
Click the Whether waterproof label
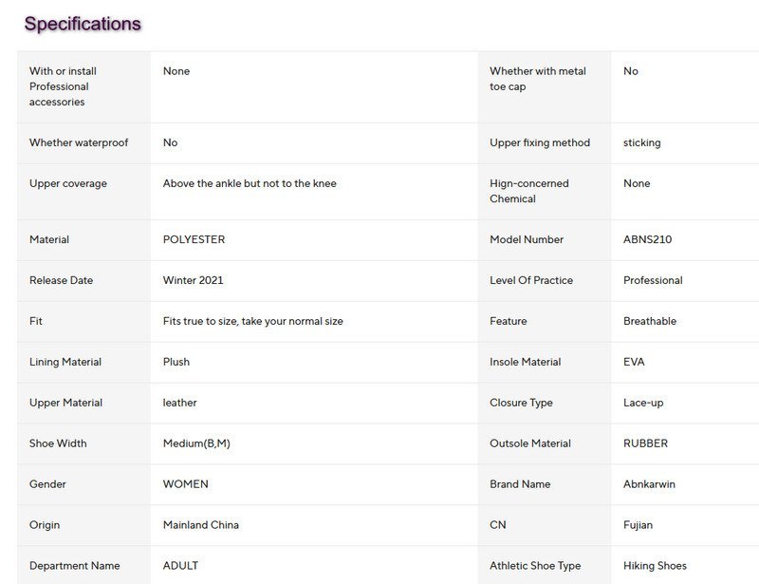tap(79, 142)
